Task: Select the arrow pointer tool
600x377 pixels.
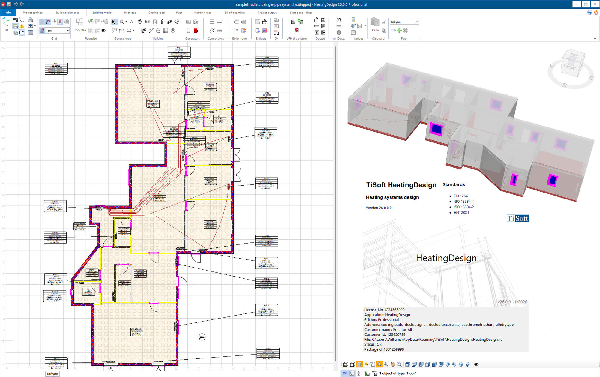Action: pyautogui.click(x=114, y=22)
